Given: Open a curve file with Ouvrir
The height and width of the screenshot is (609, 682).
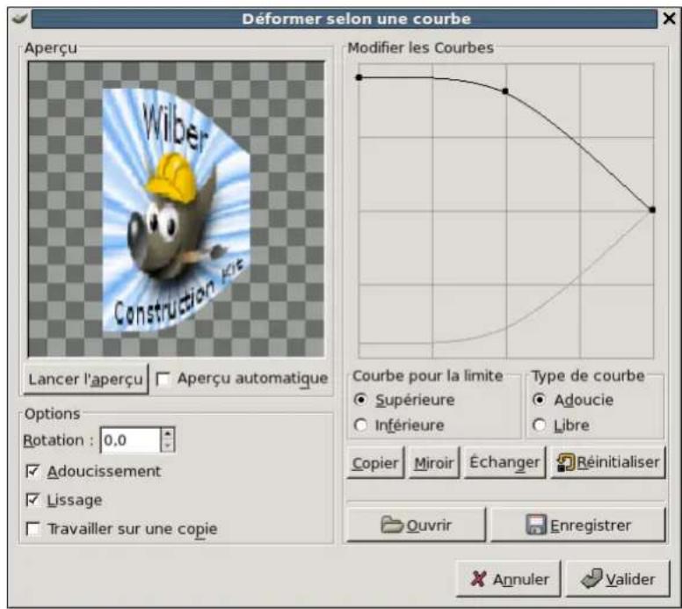Looking at the screenshot, I should coord(416,525).
